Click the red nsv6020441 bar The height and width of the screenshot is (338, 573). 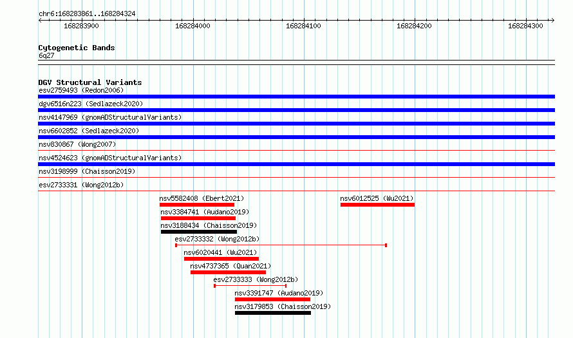click(221, 259)
